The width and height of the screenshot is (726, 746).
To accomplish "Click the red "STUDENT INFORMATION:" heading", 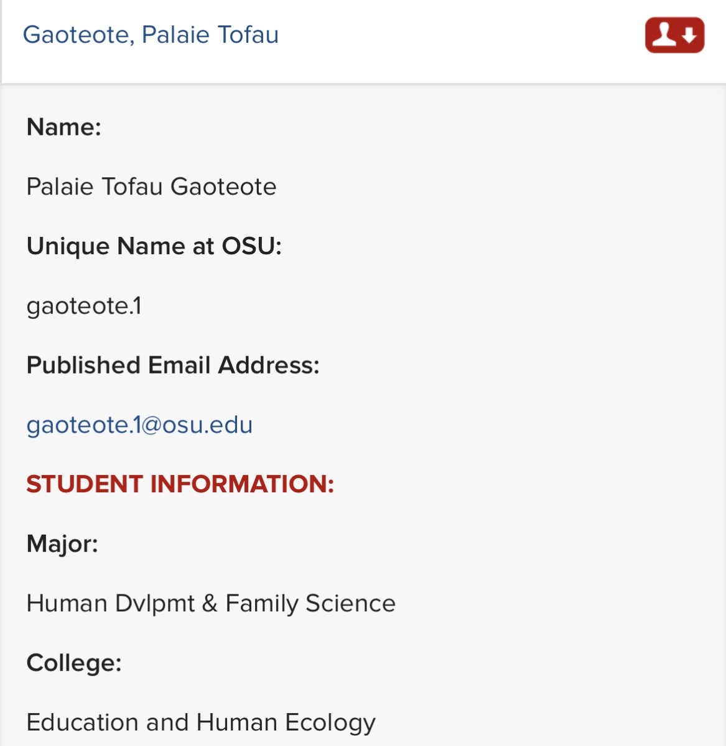I will pos(180,484).
